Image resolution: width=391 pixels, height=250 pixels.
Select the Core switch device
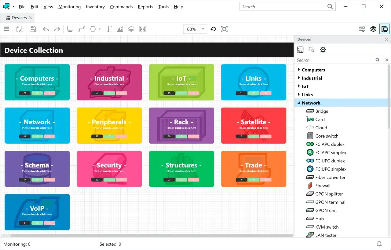(x=327, y=136)
